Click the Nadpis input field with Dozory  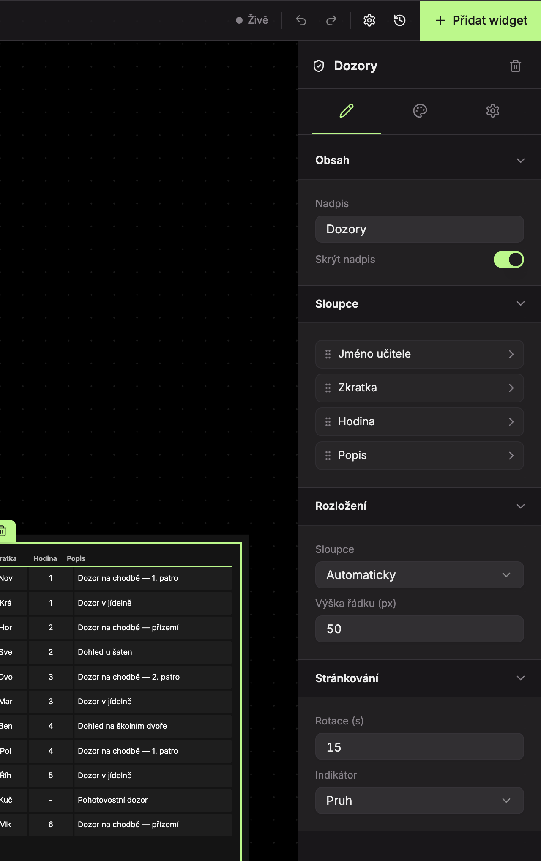[420, 229]
